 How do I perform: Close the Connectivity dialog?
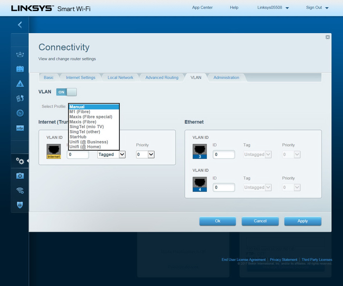pyautogui.click(x=327, y=37)
